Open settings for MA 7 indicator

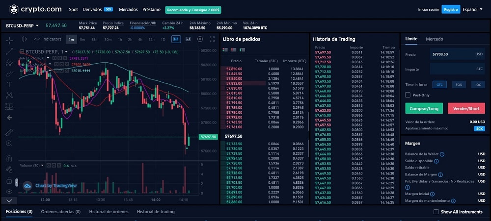(x=59, y=58)
